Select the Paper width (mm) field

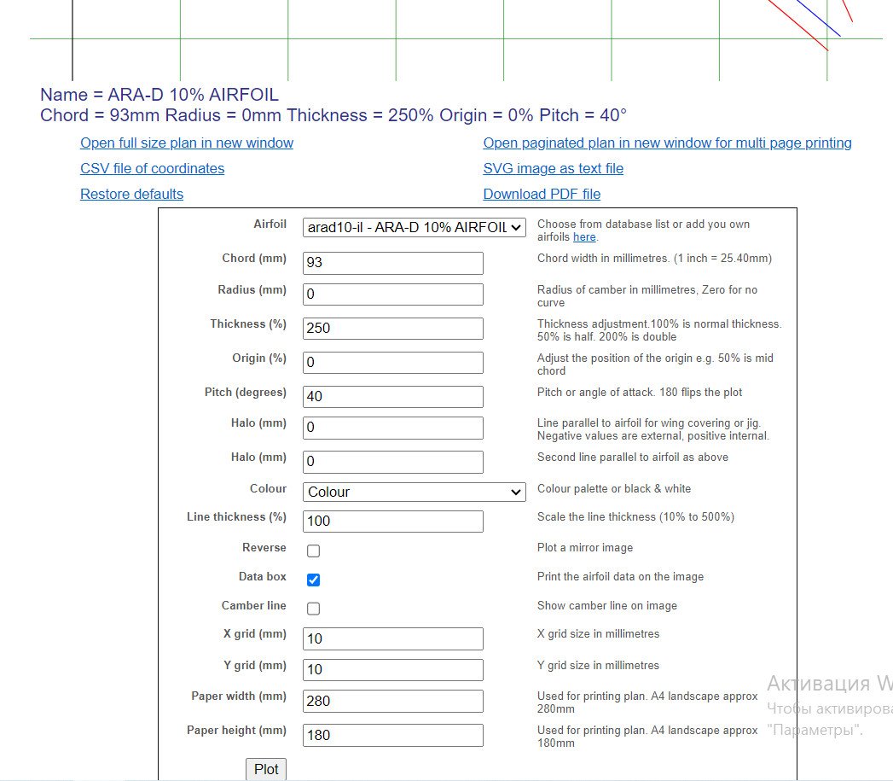[392, 702]
